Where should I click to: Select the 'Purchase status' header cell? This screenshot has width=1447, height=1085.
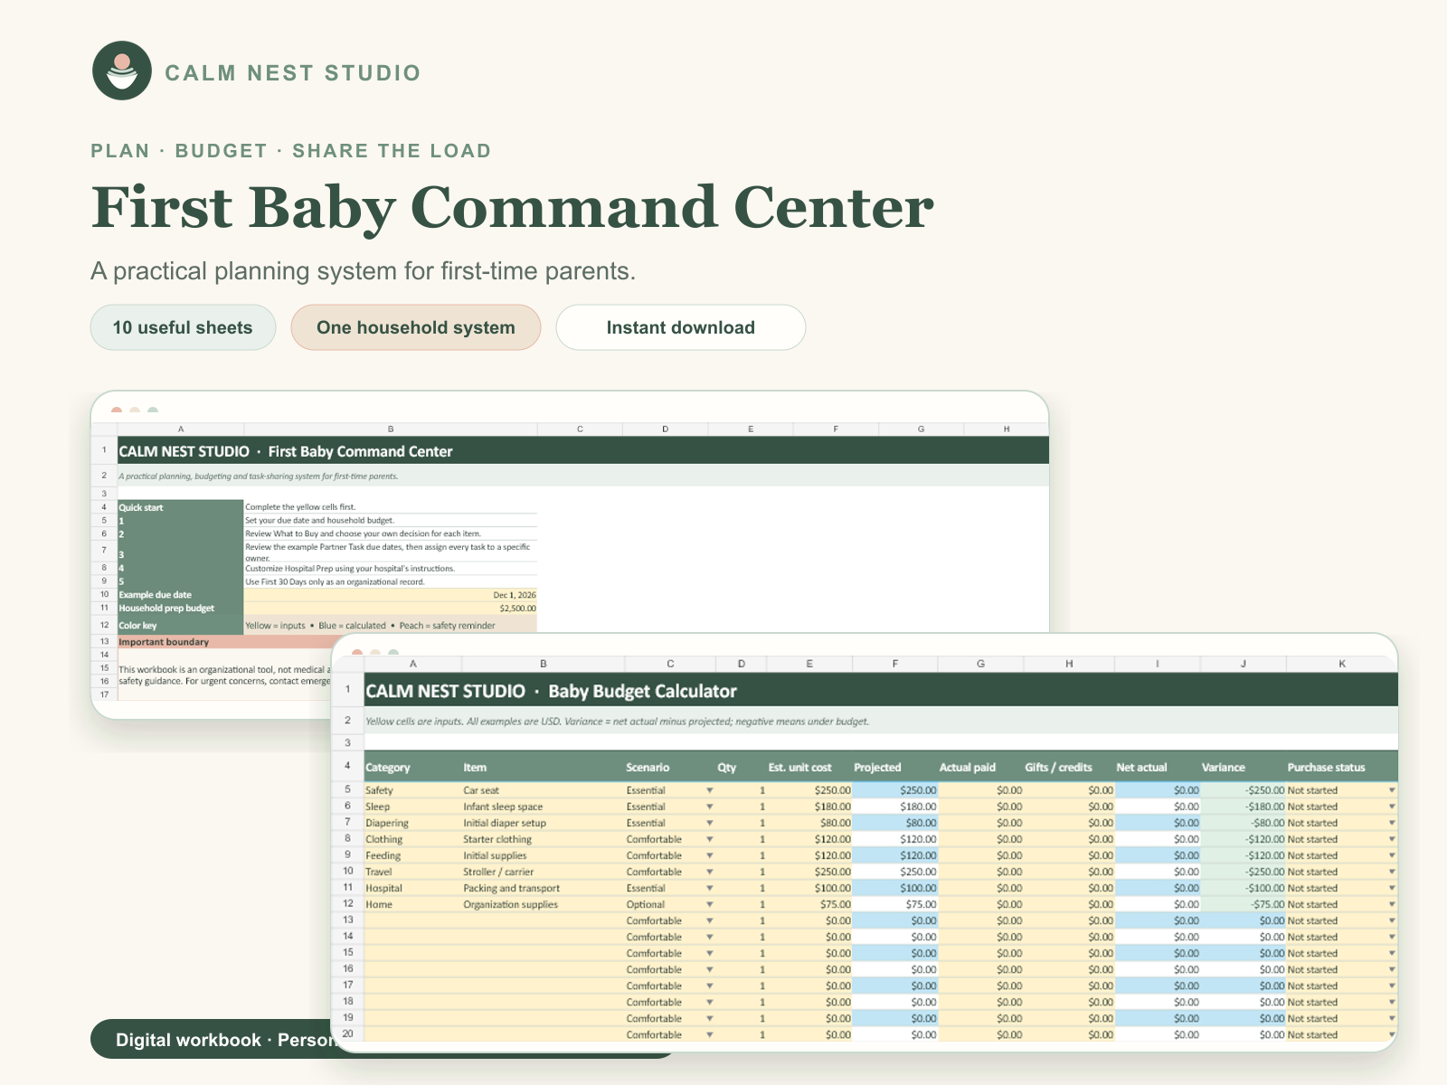click(1342, 767)
